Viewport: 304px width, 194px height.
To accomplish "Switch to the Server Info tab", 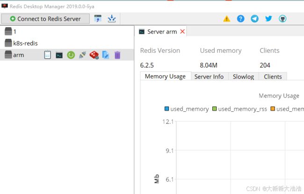I will 209,77.
